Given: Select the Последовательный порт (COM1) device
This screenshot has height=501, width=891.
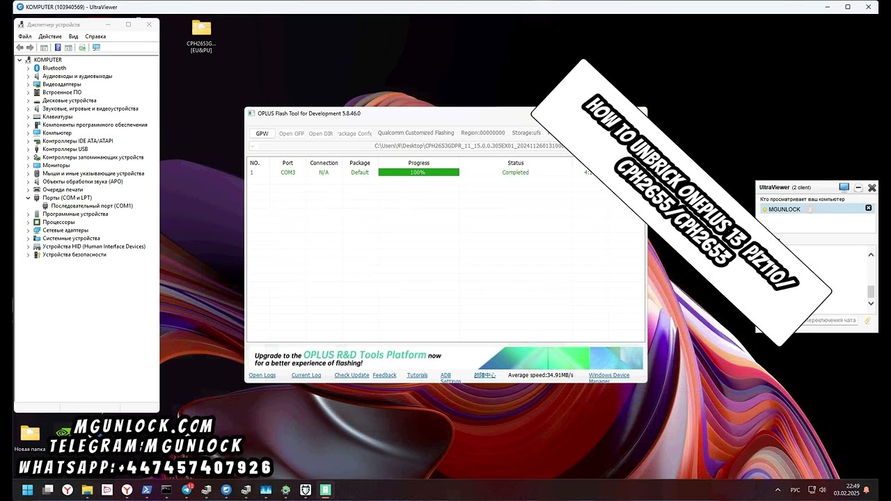Looking at the screenshot, I should [x=91, y=206].
